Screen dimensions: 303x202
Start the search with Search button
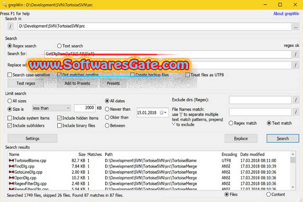(x=283, y=138)
